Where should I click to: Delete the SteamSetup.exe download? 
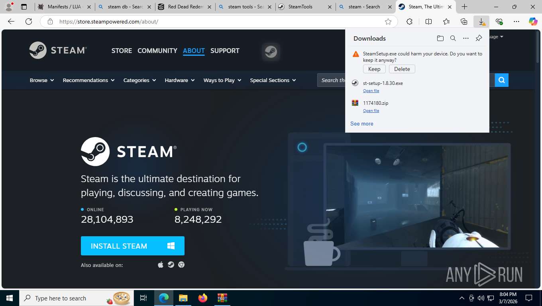click(402, 69)
